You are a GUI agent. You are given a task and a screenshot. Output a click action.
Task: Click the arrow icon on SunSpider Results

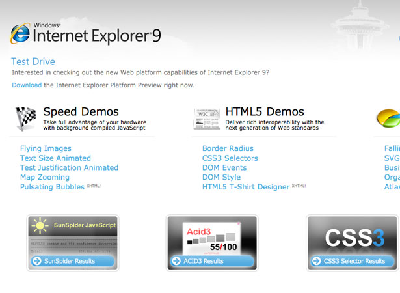click(x=37, y=261)
